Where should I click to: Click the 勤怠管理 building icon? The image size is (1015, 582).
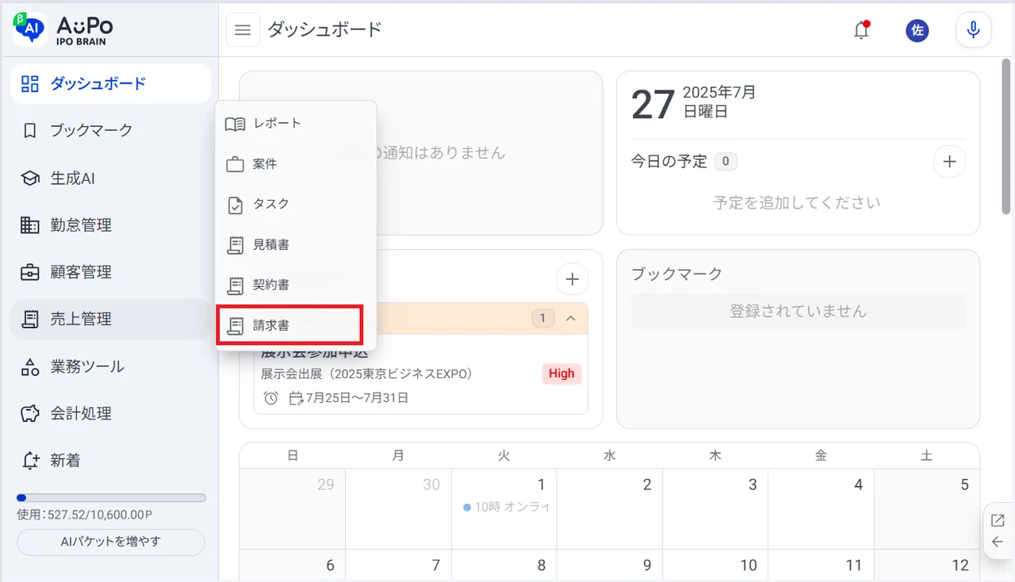click(29, 225)
